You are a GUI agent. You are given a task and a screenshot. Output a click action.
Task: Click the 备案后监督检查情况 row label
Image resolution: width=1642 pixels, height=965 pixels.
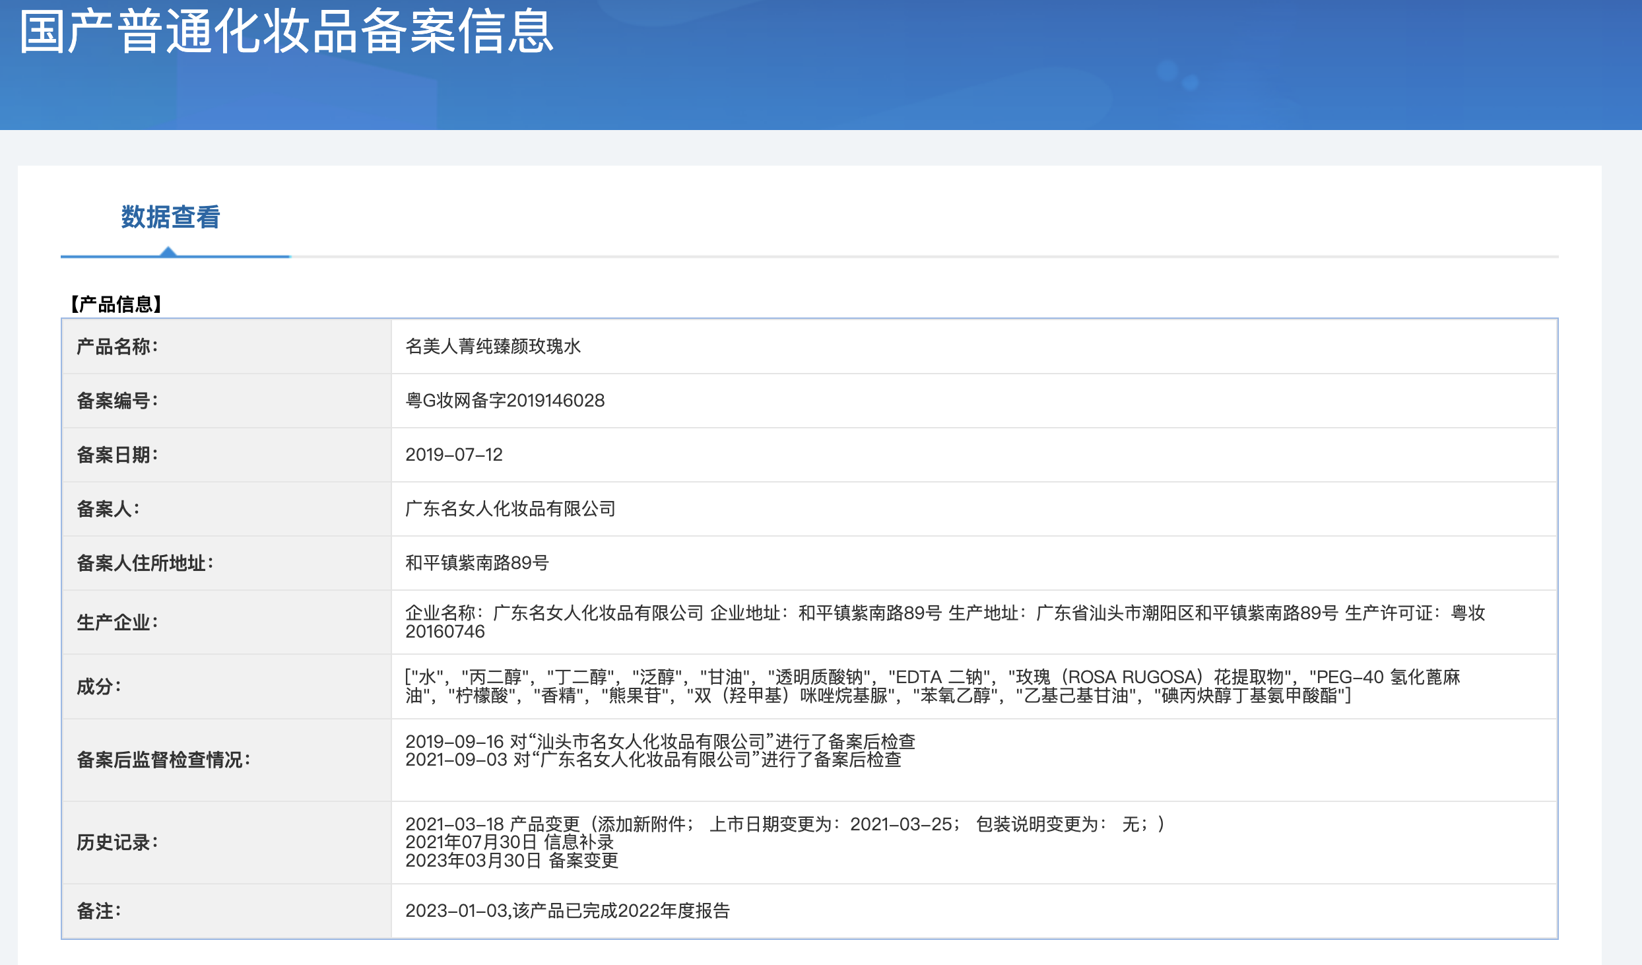tap(164, 760)
